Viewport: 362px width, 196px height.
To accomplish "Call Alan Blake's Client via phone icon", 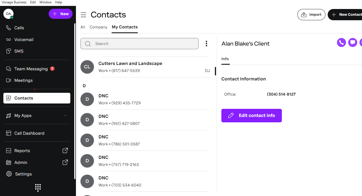I will [341, 42].
